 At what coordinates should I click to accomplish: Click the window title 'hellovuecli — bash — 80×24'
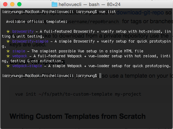pos(90,5)
